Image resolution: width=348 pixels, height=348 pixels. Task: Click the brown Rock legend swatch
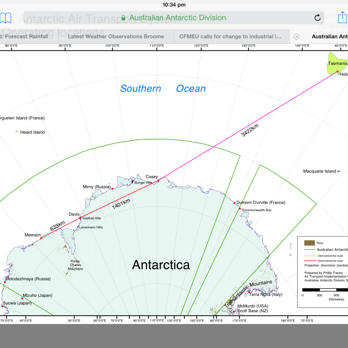(309, 243)
